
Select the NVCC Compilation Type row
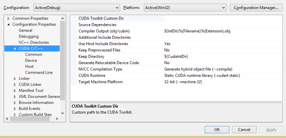pyautogui.click(x=100, y=69)
